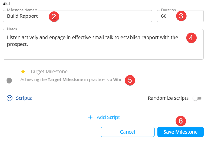The width and height of the screenshot is (208, 145).
Task: Click the red number 3 badge
Action: pos(181,16)
